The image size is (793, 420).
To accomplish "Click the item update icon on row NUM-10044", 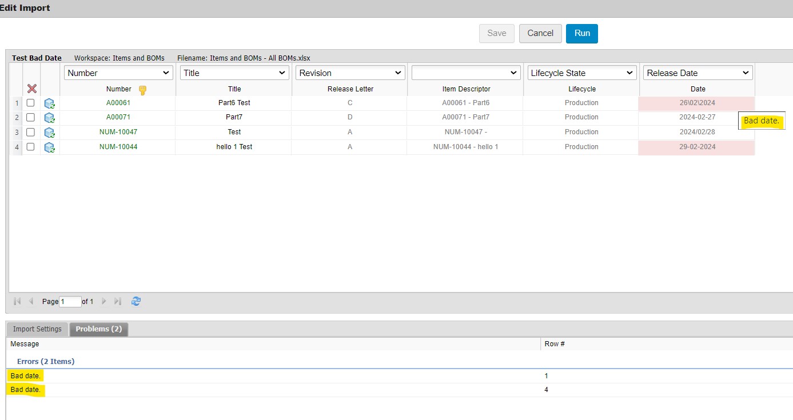I will [49, 147].
